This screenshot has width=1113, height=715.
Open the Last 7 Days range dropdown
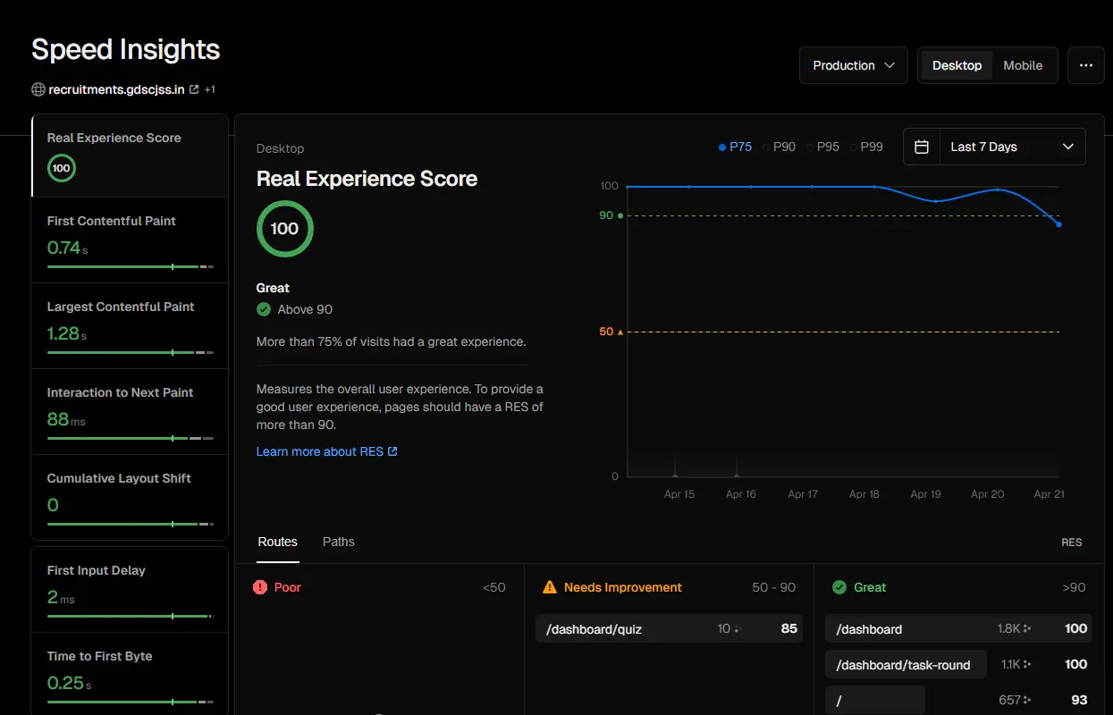tap(1013, 147)
